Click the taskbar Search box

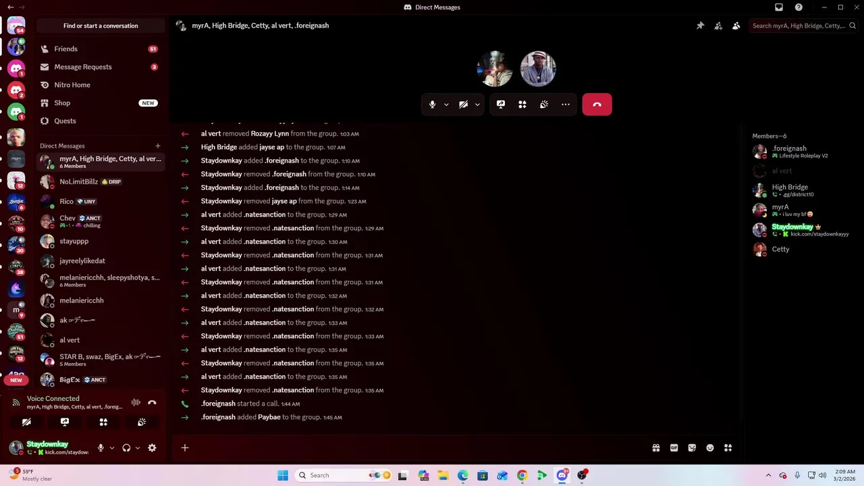(344, 475)
